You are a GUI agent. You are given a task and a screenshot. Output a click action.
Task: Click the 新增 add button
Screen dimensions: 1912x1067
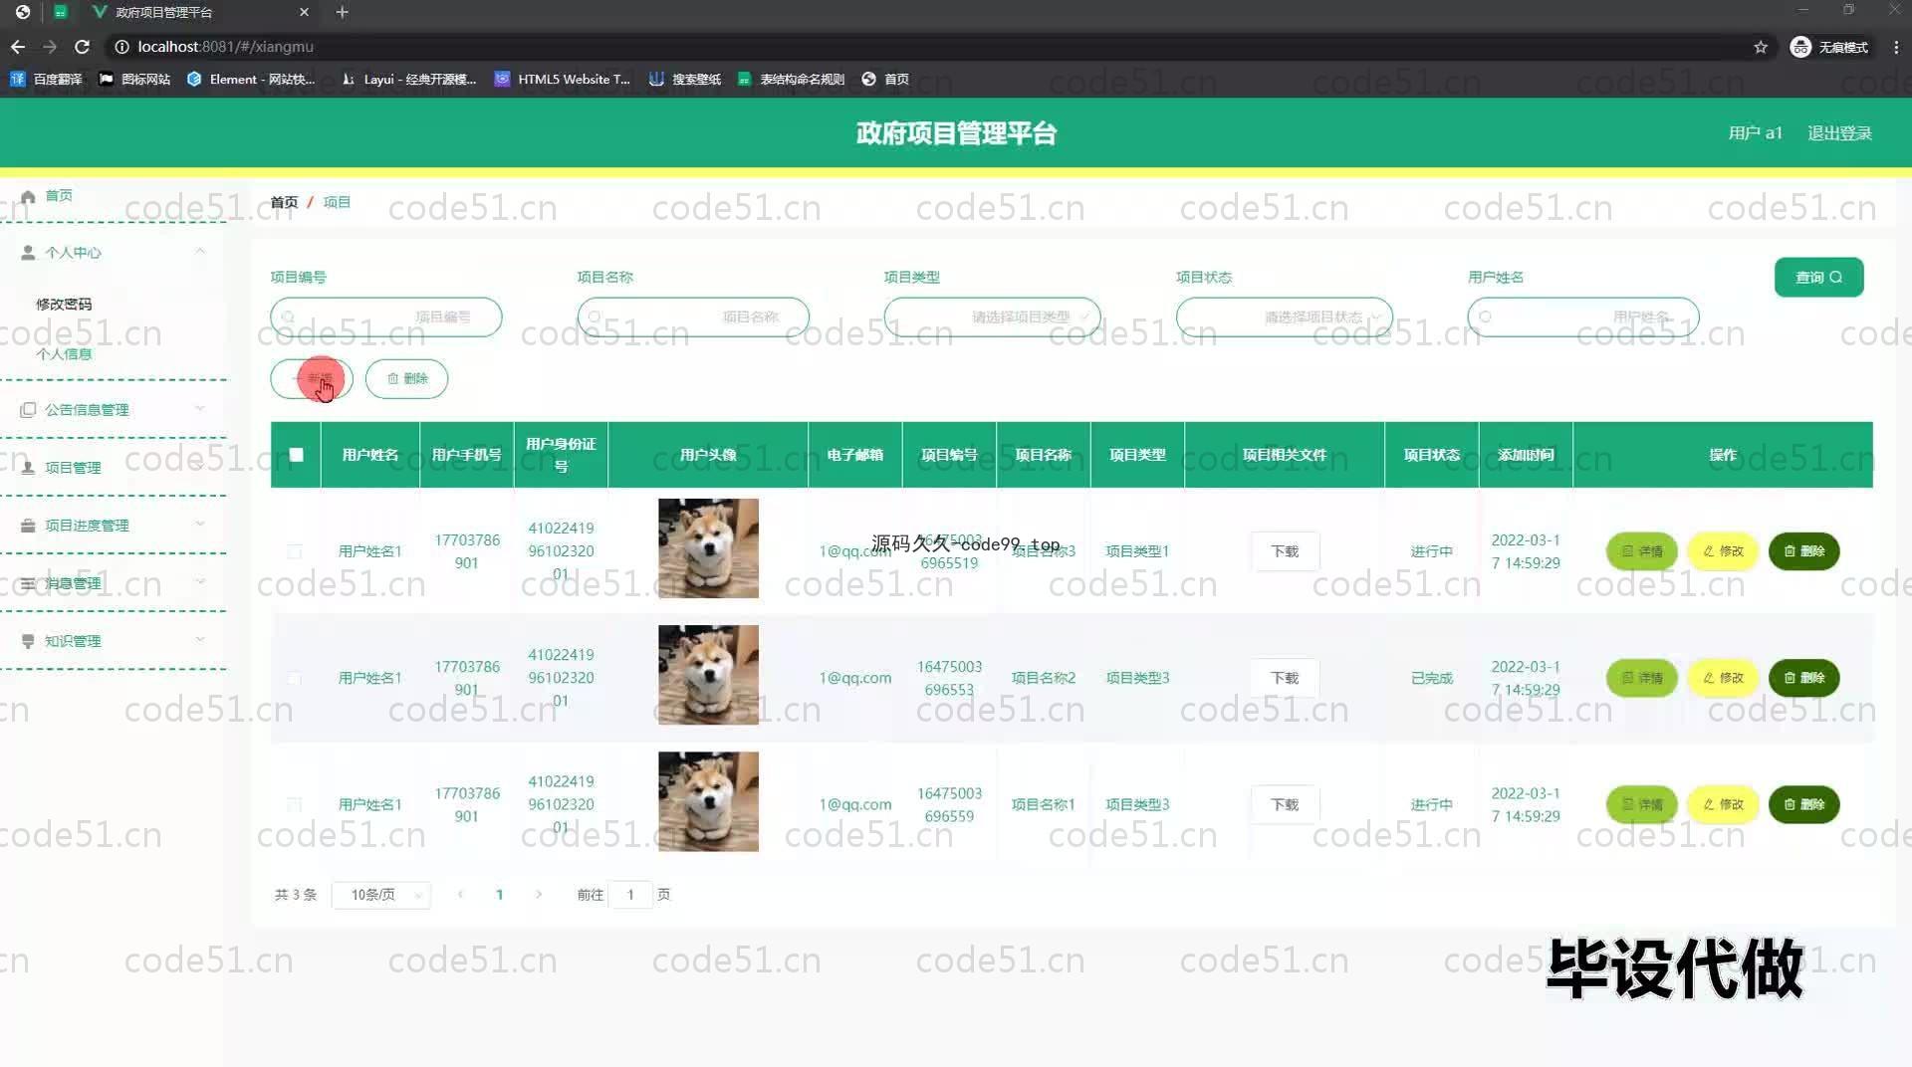pos(312,378)
